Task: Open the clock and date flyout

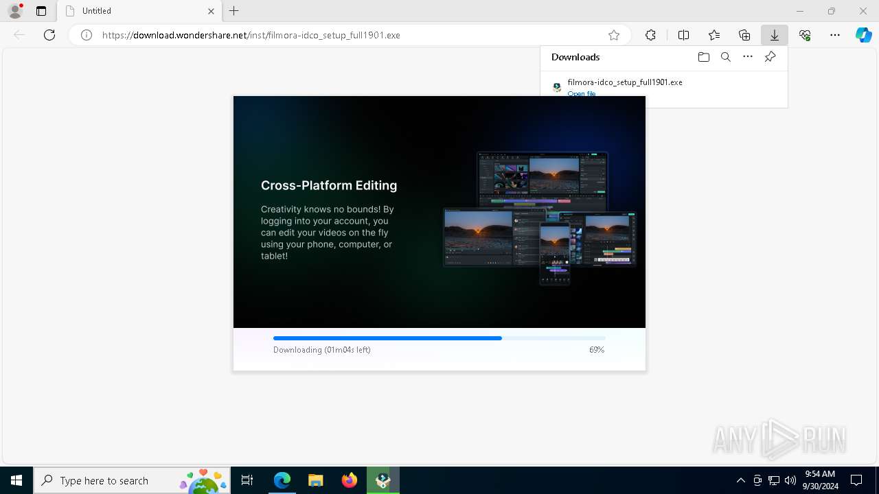Action: [820, 480]
